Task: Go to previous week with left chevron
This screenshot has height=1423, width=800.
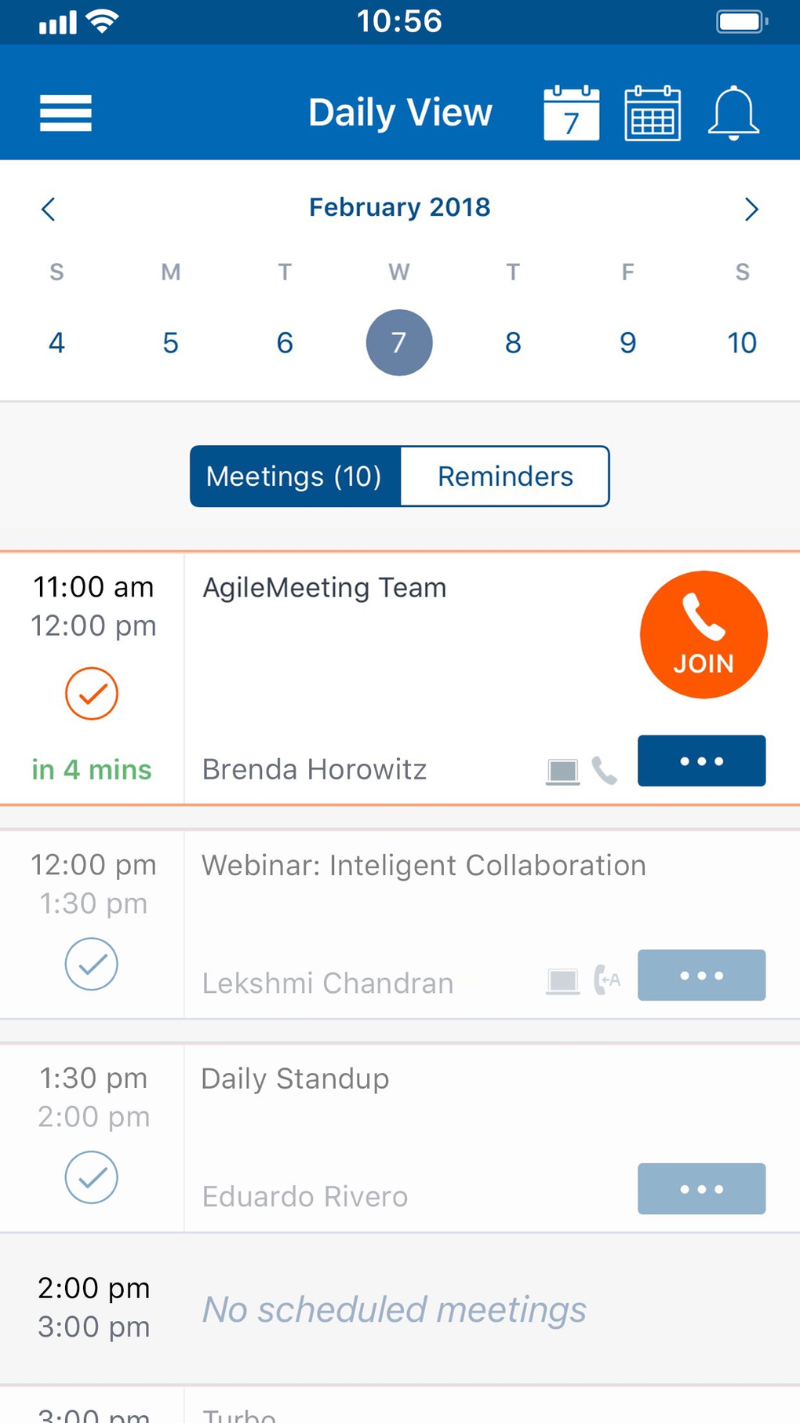Action: click(49, 209)
